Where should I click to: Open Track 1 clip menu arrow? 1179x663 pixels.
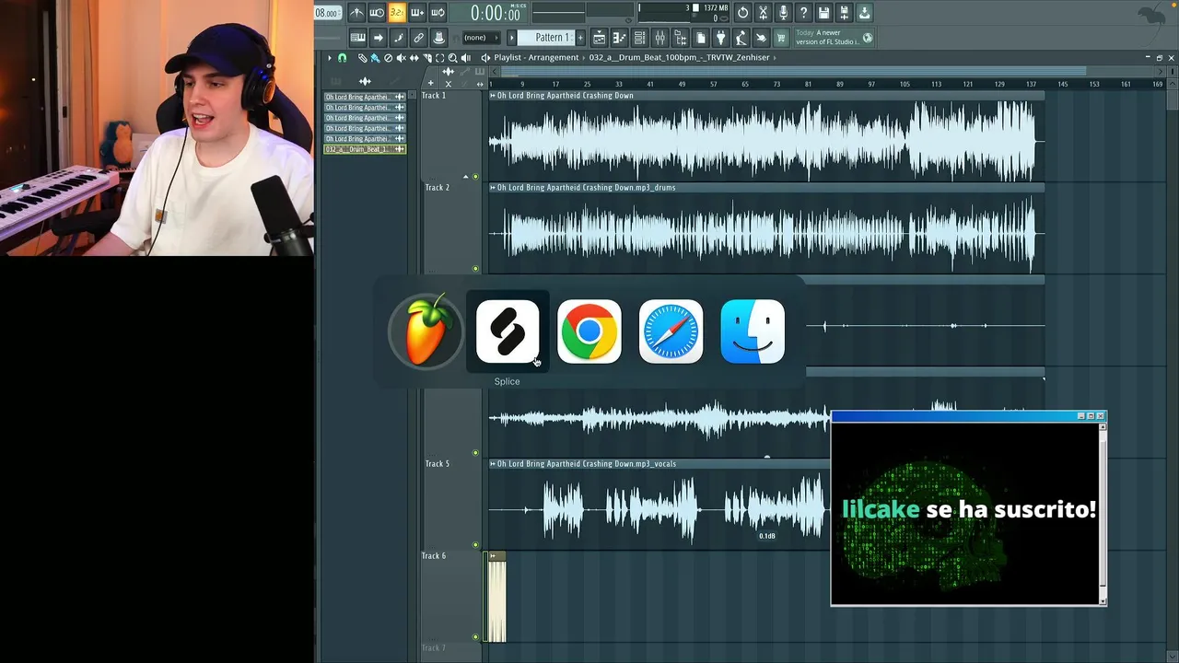coord(493,96)
